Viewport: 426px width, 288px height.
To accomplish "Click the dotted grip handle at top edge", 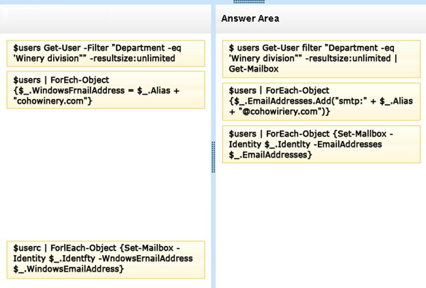I will pos(249,2).
